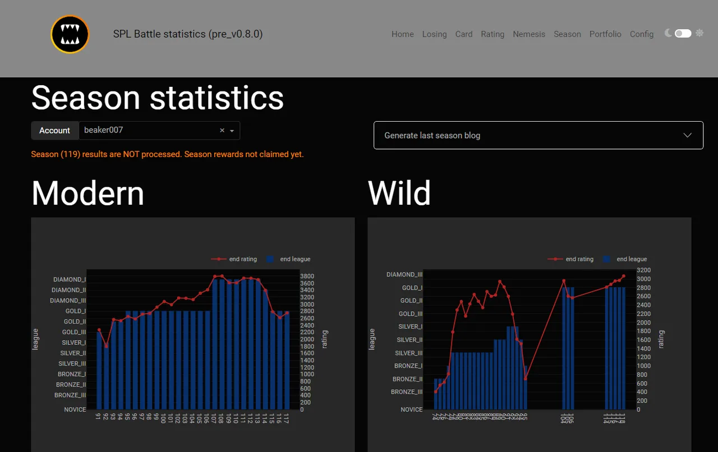Click NOVICE label on Modern chart axis
The image size is (718, 452).
coord(75,409)
